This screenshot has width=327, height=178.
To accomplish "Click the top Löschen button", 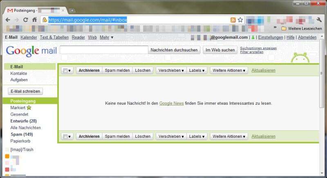I will 143,70.
